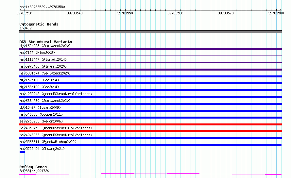Open variant nsv6334780 (Sedlazeck2020) label
This screenshot has height=178, width=291.
click(x=45, y=101)
